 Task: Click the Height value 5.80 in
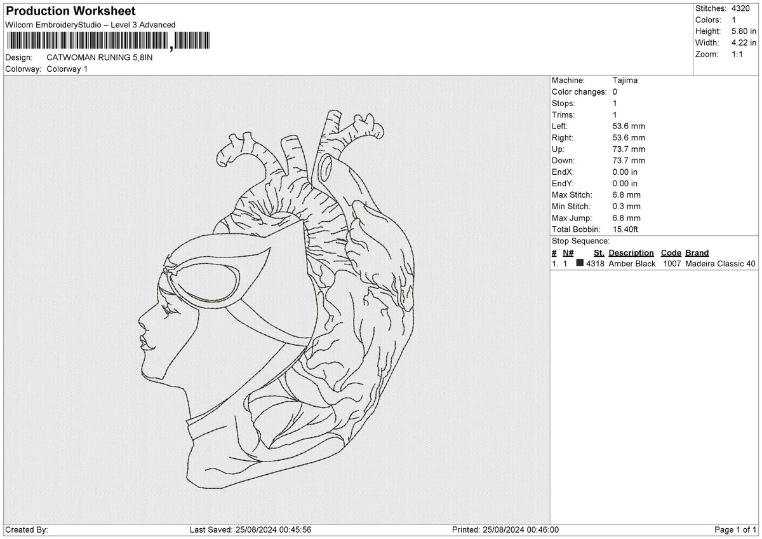pos(744,31)
